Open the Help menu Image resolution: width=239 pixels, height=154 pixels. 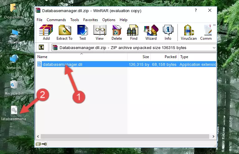(123, 20)
